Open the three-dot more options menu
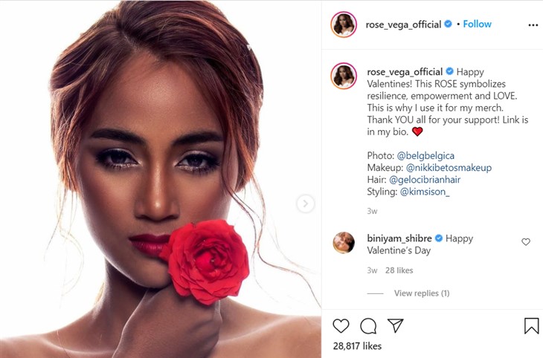Screen dimensions: 543x358 point(533,25)
